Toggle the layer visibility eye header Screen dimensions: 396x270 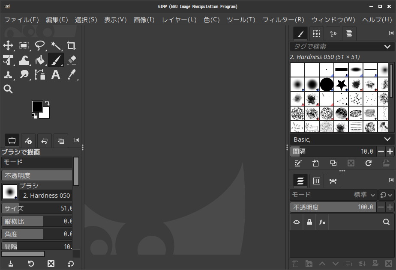pyautogui.click(x=297, y=222)
